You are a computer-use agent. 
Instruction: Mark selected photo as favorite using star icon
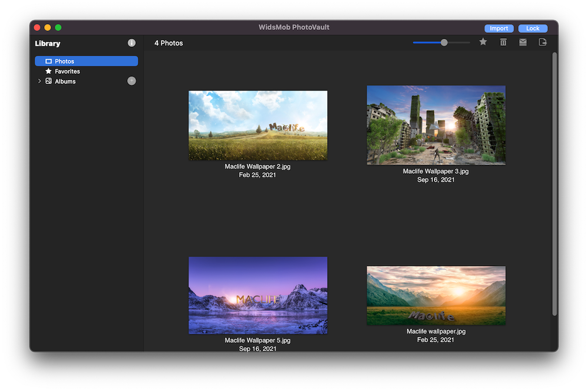pyautogui.click(x=483, y=42)
